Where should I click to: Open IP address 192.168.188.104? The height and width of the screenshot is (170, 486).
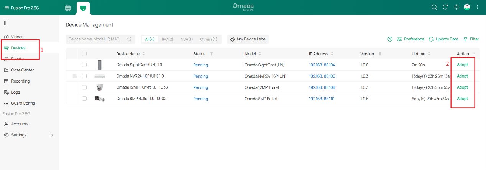322,65
